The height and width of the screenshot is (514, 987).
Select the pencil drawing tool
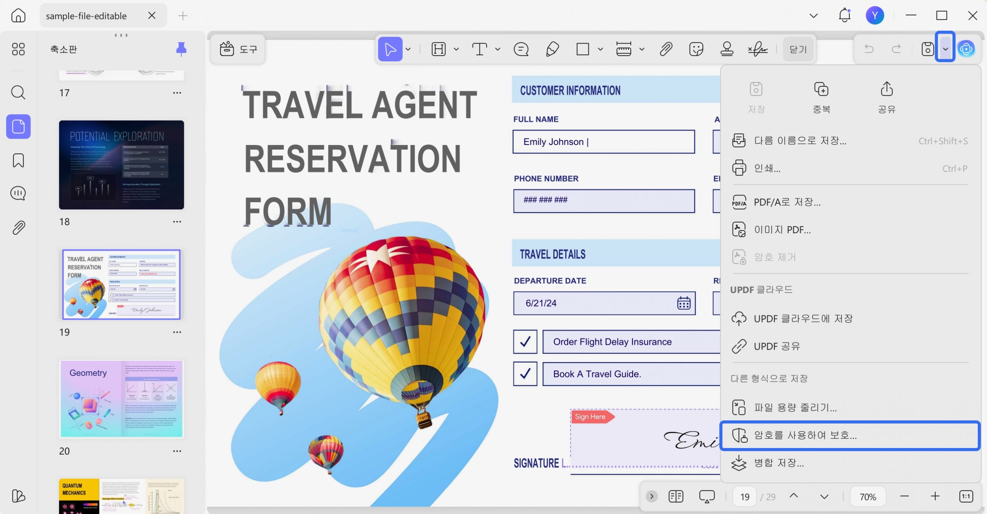[x=552, y=49]
